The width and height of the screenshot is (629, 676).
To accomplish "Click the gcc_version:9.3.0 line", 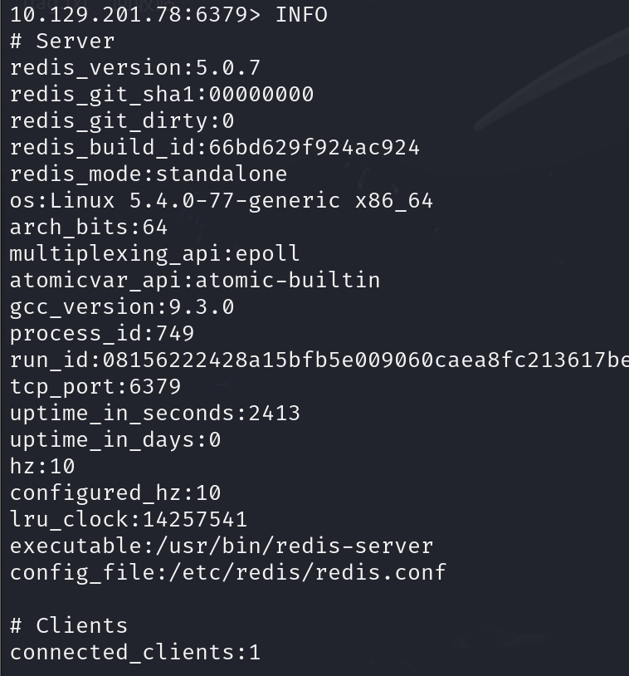I will [122, 307].
